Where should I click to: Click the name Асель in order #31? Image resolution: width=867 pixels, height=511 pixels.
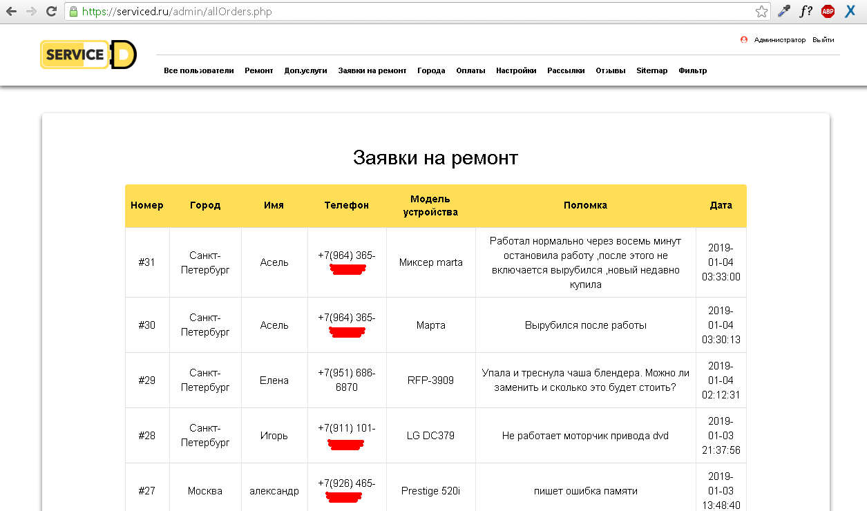pyautogui.click(x=274, y=262)
